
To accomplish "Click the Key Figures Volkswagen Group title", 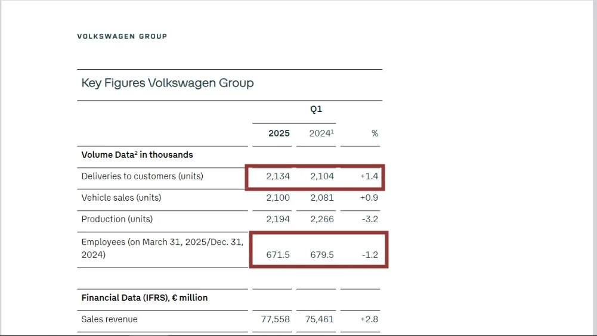I will [168, 83].
